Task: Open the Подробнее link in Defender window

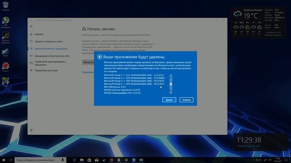Action: click(x=88, y=72)
